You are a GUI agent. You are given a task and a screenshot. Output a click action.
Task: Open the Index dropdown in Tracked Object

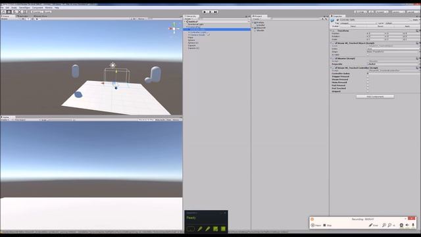(393, 49)
